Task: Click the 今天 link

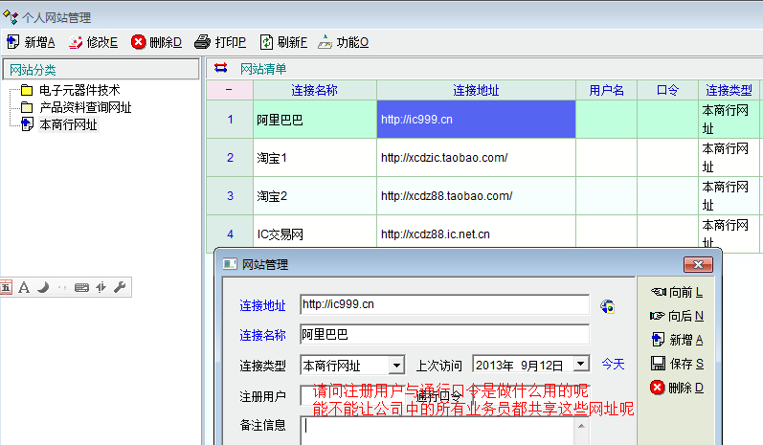Action: 613,365
